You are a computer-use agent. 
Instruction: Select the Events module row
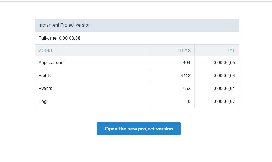click(137, 89)
